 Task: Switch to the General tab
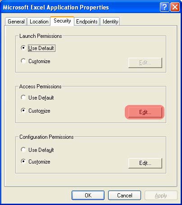[16, 22]
